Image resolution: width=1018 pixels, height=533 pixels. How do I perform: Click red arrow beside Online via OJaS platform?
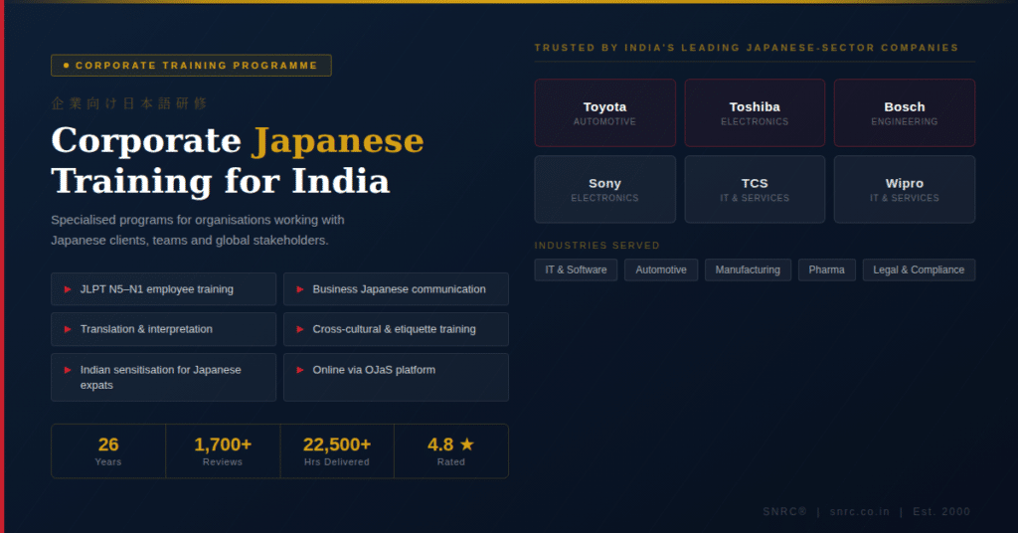[x=300, y=370]
